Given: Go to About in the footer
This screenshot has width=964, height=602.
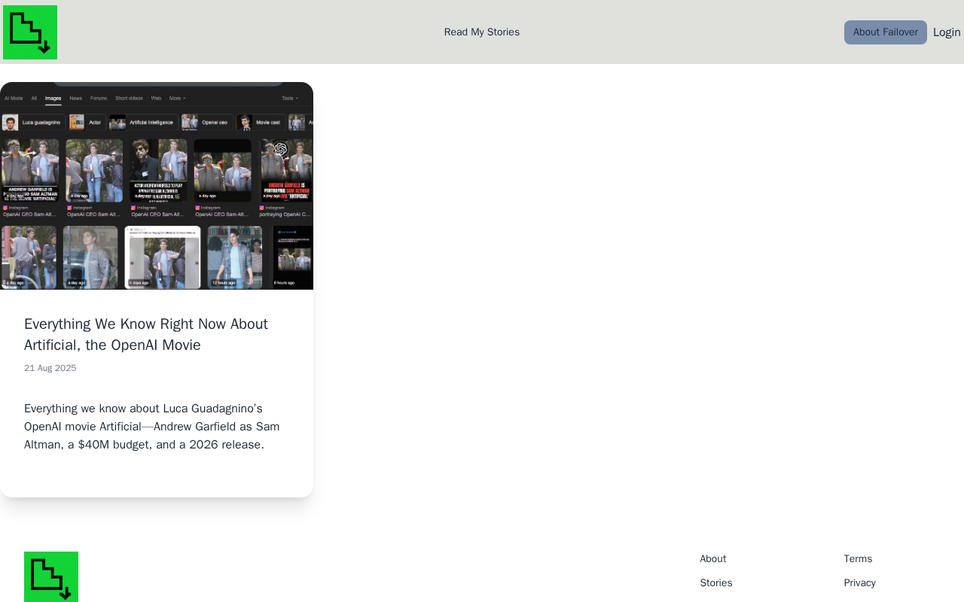Looking at the screenshot, I should pos(713,559).
